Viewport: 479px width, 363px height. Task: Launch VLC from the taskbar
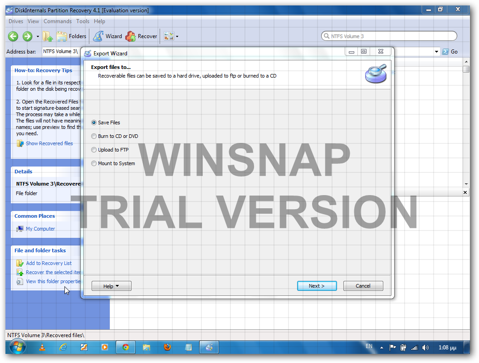click(x=43, y=347)
